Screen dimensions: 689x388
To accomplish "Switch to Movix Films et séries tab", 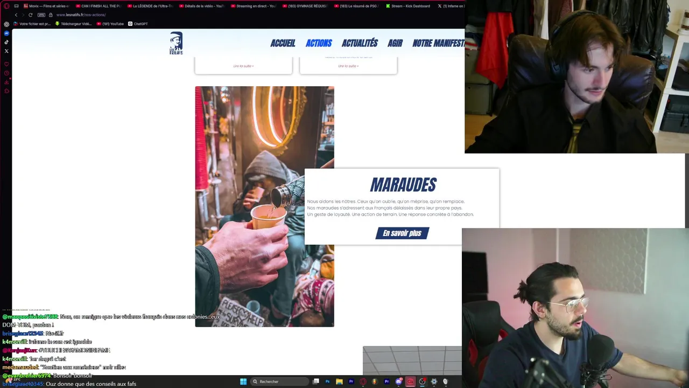I will (x=46, y=6).
